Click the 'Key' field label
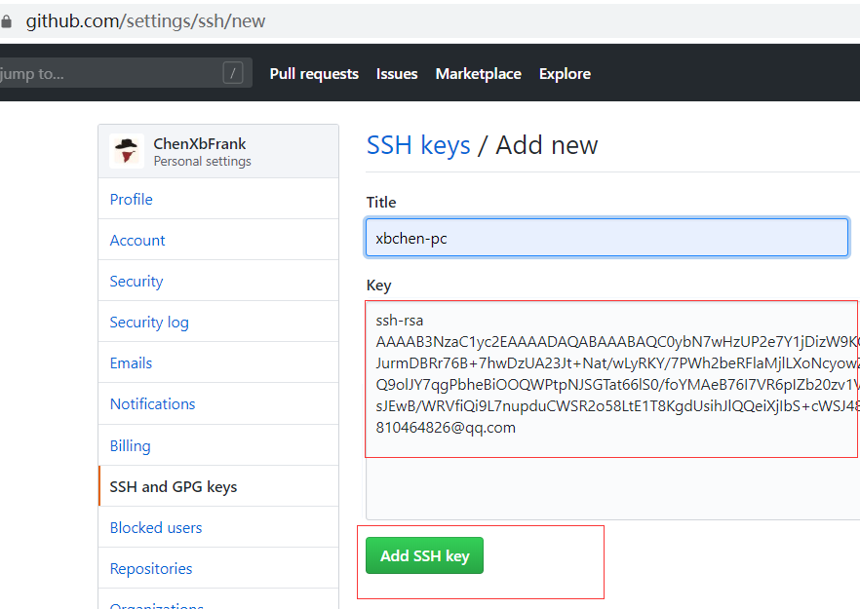 (x=378, y=285)
